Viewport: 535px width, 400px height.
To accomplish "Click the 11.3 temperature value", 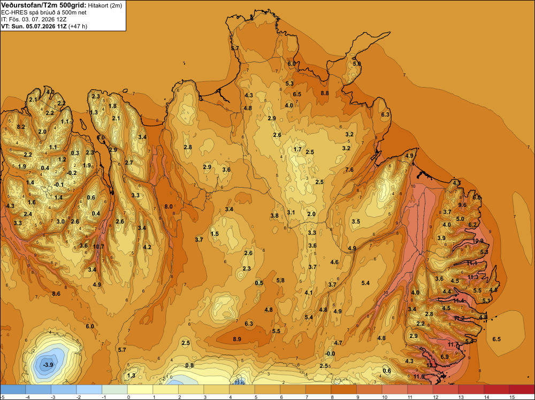I will coord(473,277).
